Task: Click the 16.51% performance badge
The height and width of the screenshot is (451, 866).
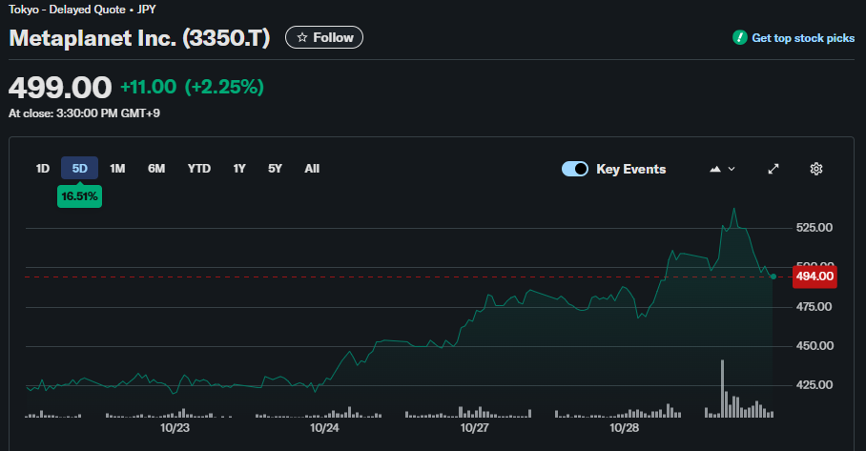Action: click(x=80, y=196)
